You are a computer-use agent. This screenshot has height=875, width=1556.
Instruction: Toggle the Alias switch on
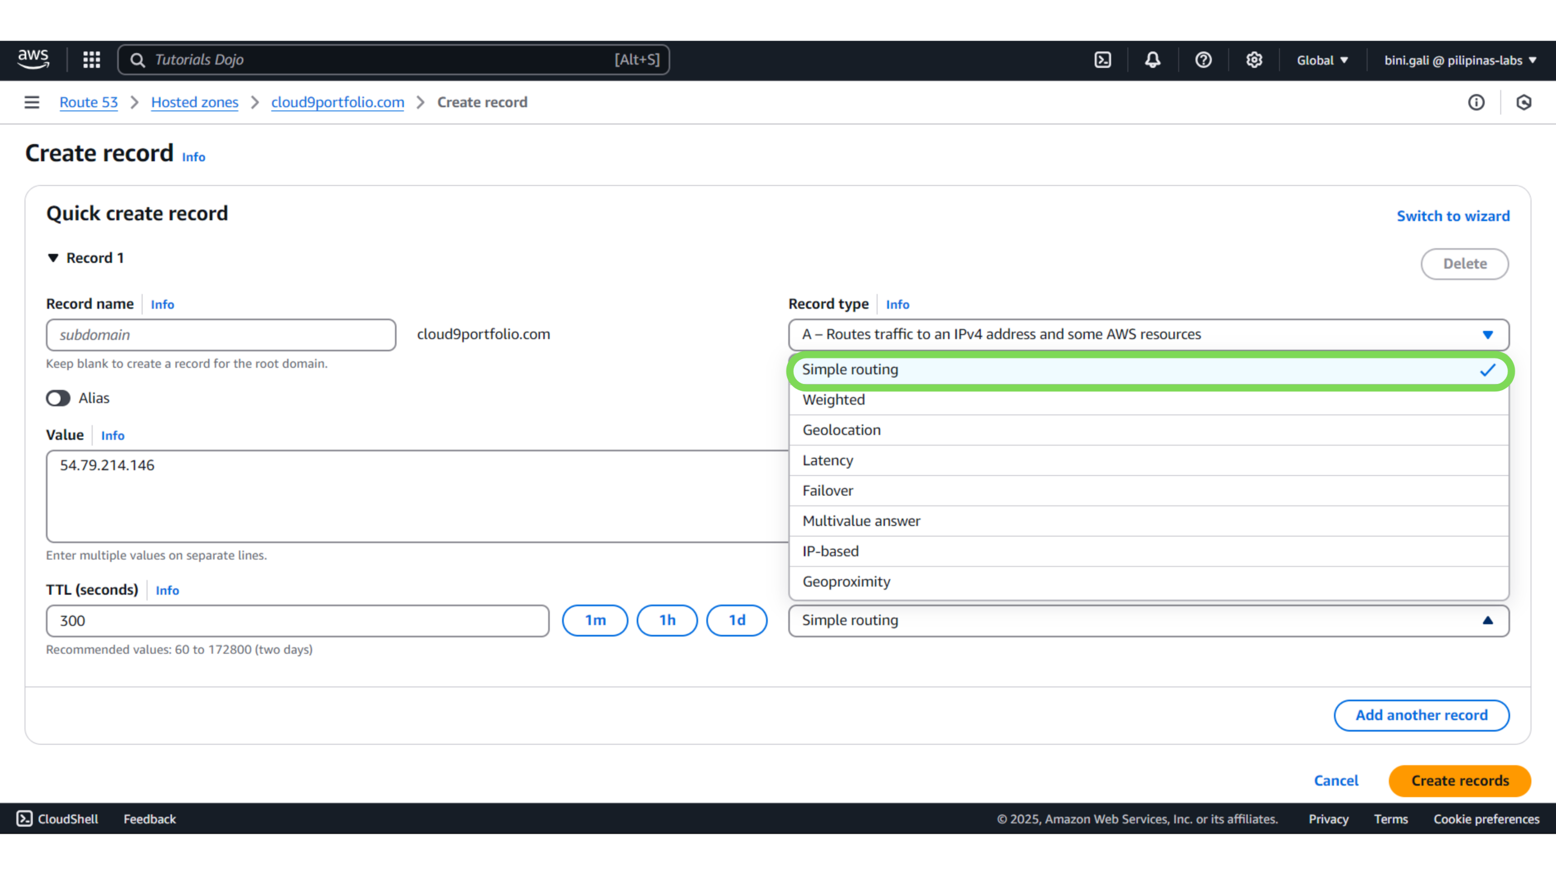[x=58, y=398]
